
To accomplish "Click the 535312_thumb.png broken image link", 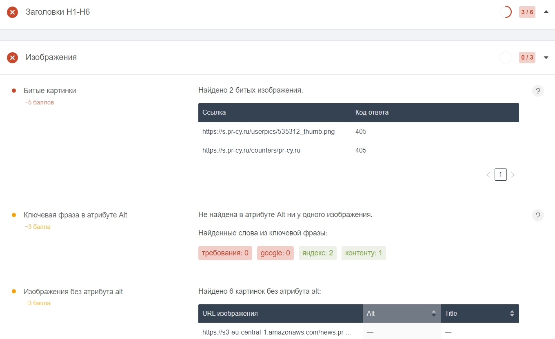I will [268, 132].
